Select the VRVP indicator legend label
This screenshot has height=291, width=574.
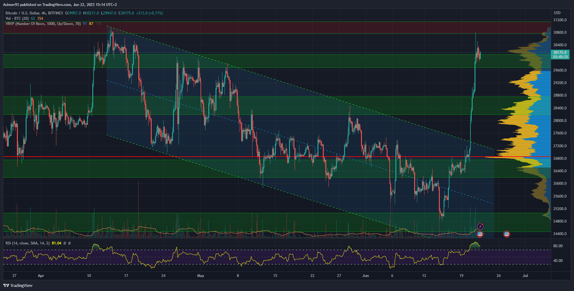coord(43,24)
